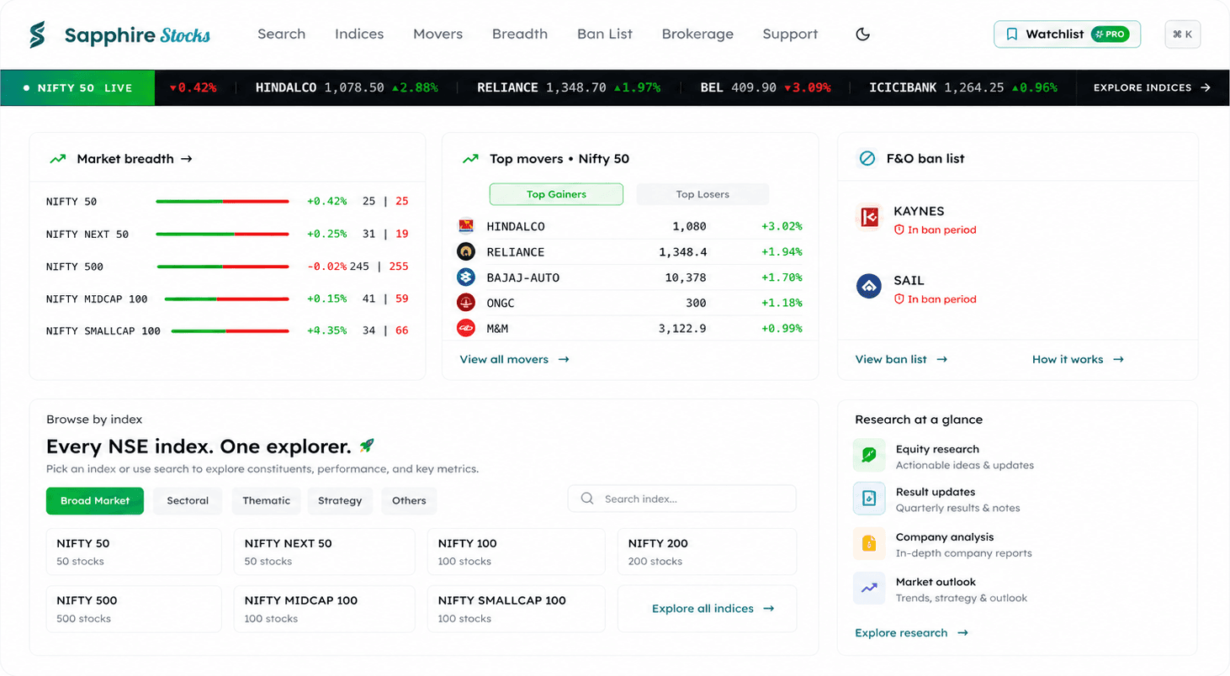
Task: Open the command K shortcut button
Action: click(x=1182, y=34)
